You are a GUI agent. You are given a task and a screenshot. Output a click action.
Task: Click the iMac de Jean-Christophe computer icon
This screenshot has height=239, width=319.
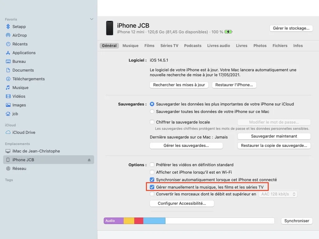(x=8, y=151)
